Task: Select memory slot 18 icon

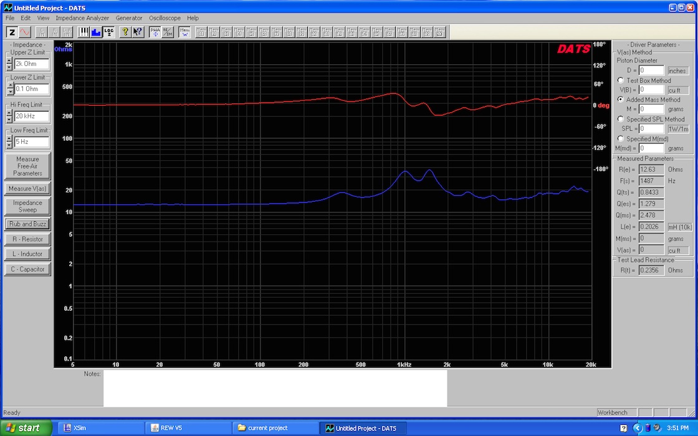Action: (x=414, y=32)
